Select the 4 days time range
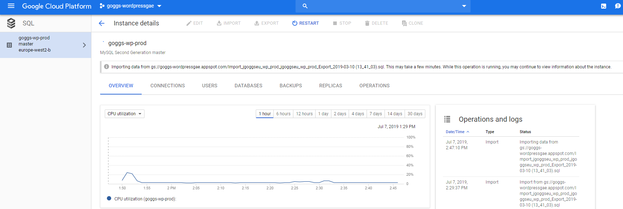Screen dimensions: 623x209 pyautogui.click(x=358, y=114)
